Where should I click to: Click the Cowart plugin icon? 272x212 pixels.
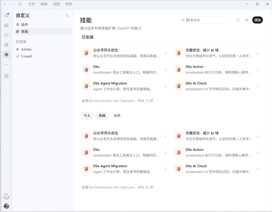tap(18, 56)
